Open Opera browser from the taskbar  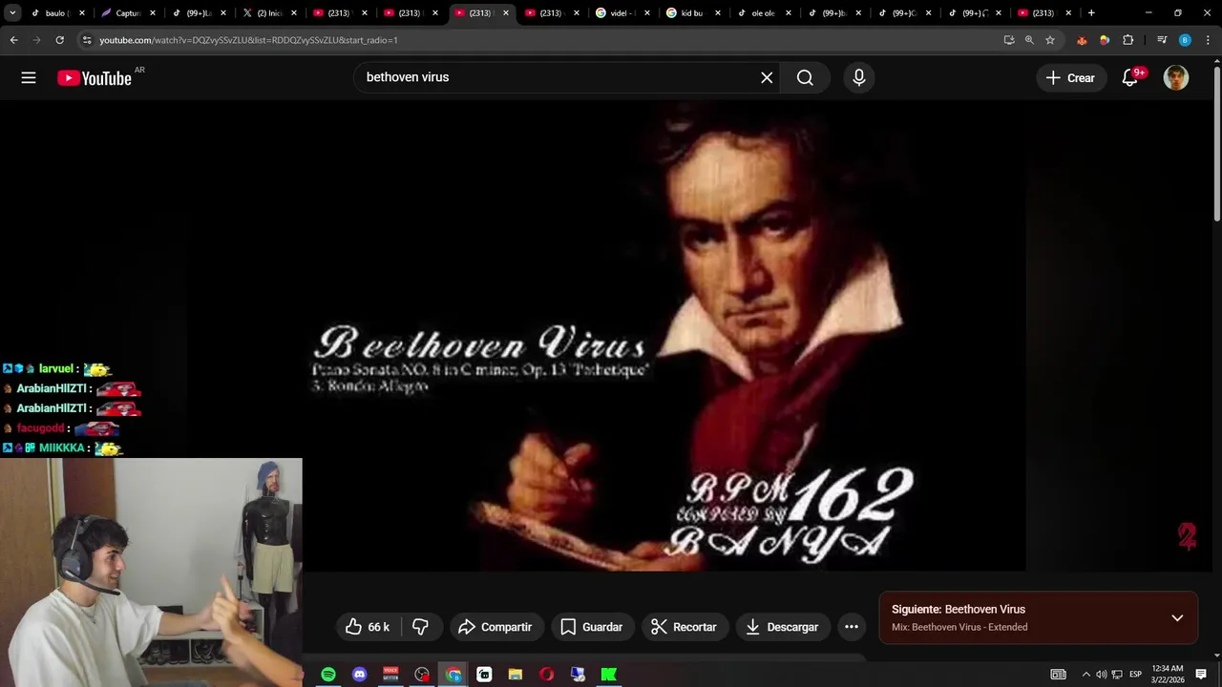click(x=547, y=675)
